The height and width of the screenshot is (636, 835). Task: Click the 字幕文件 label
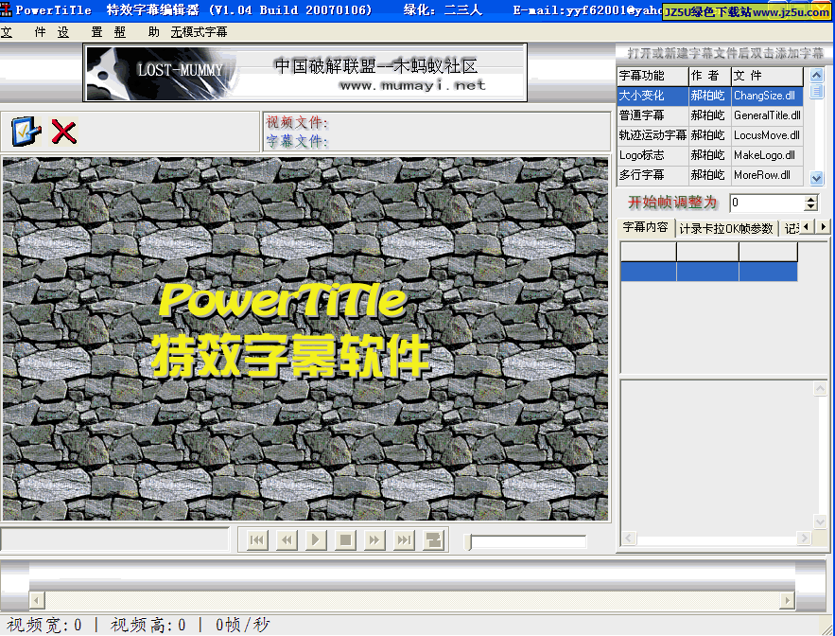297,141
